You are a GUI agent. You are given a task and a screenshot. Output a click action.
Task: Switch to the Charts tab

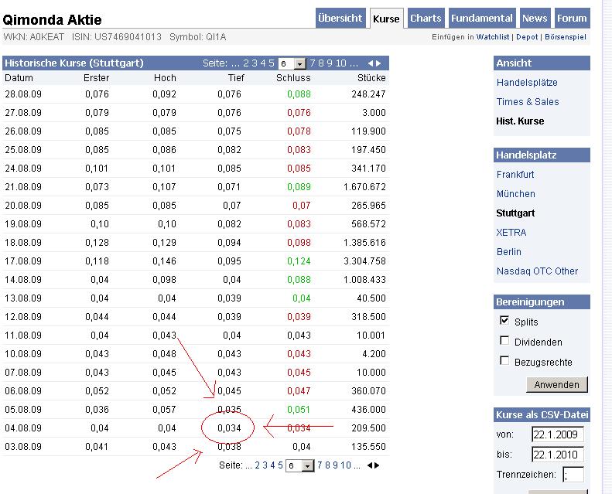pyautogui.click(x=426, y=19)
